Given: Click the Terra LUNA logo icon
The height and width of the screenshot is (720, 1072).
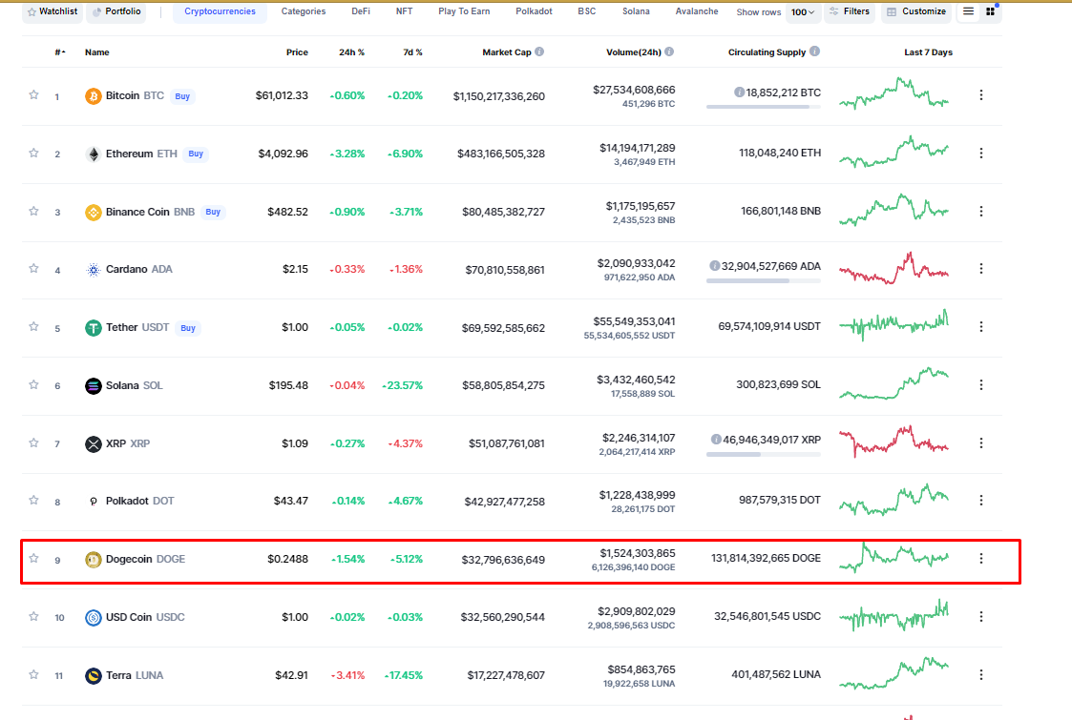Looking at the screenshot, I should [x=93, y=675].
